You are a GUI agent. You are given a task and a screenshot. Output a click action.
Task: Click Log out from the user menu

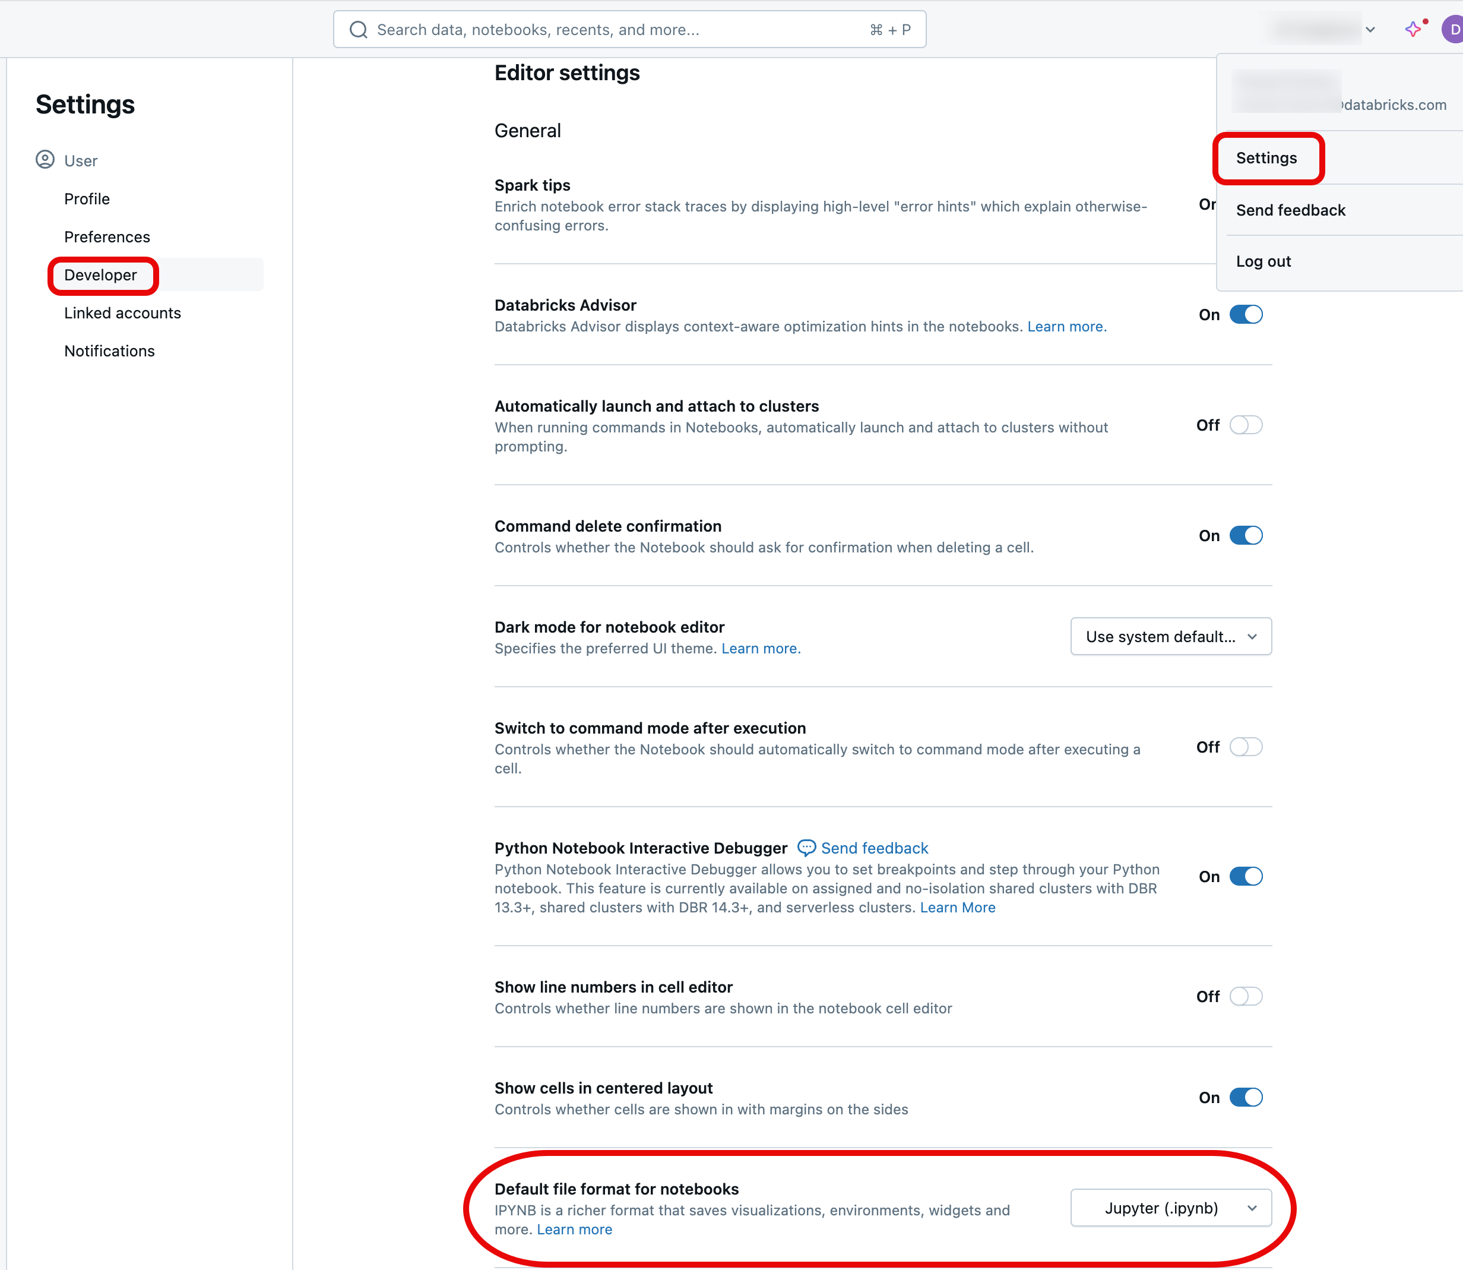(1264, 260)
